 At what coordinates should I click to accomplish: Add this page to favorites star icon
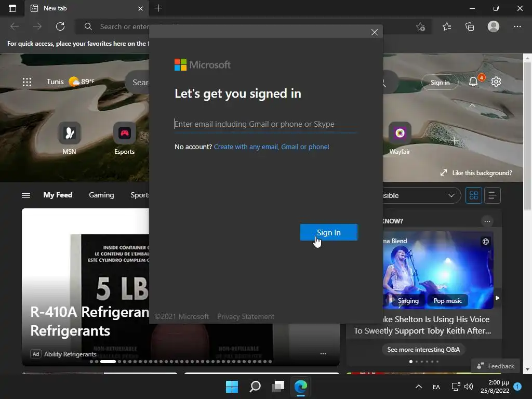pos(420,26)
